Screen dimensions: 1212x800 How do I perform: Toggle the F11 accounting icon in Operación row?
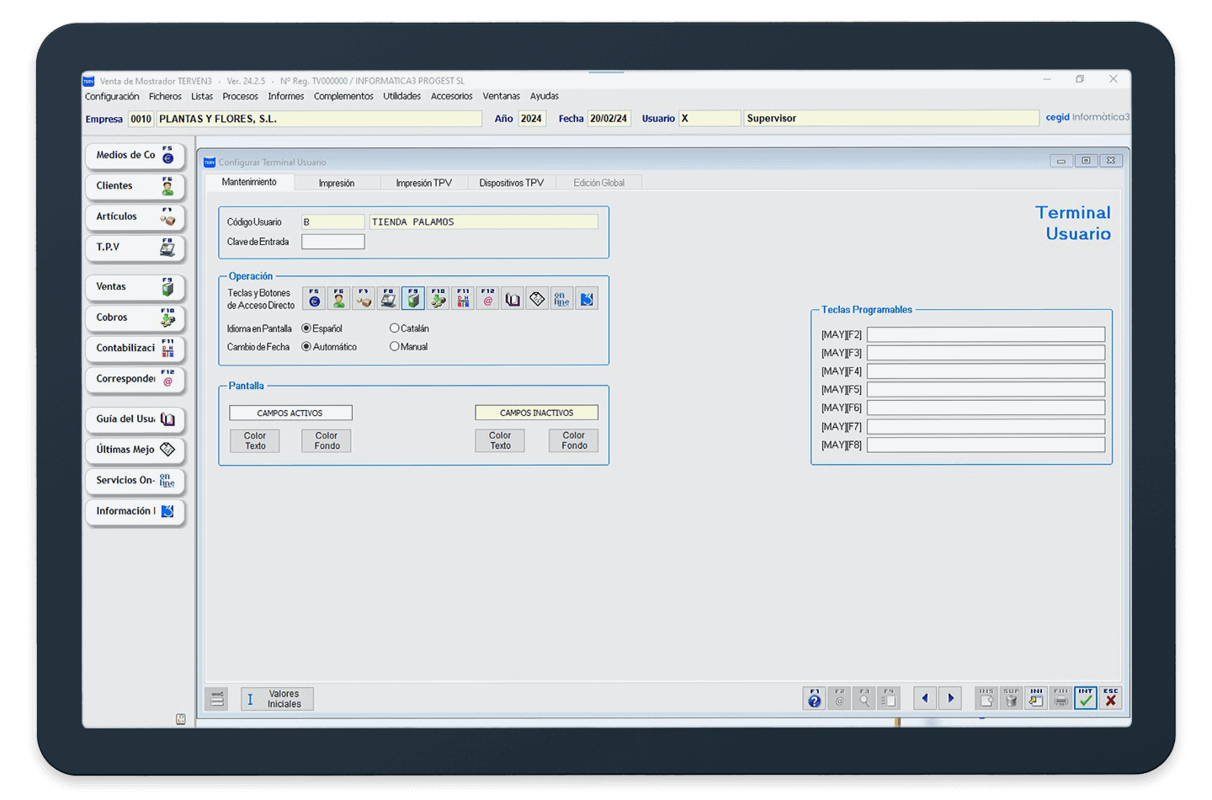click(x=463, y=299)
